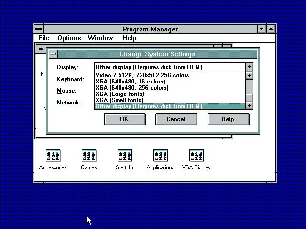This screenshot has height=229, width=306.
Task: Select XGA (640x480, 16 colors)
Action: click(x=170, y=82)
